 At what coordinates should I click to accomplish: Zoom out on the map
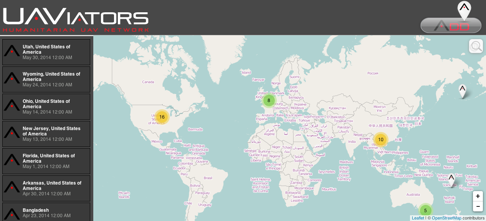tap(478, 206)
